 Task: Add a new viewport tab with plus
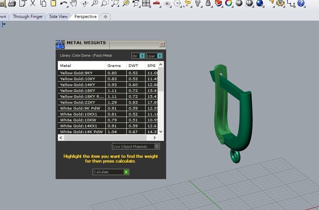(x=105, y=17)
